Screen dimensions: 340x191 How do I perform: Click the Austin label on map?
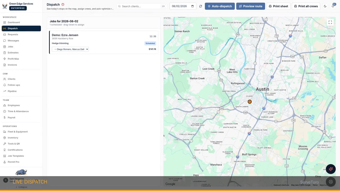click(262, 89)
